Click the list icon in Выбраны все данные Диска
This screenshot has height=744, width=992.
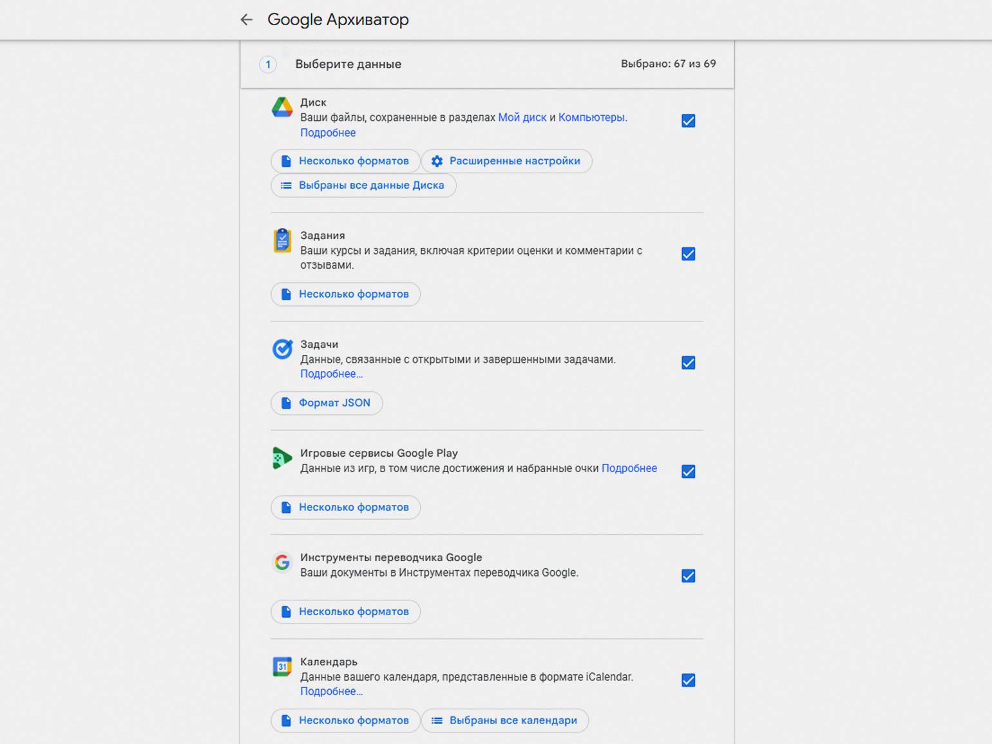pyautogui.click(x=286, y=186)
